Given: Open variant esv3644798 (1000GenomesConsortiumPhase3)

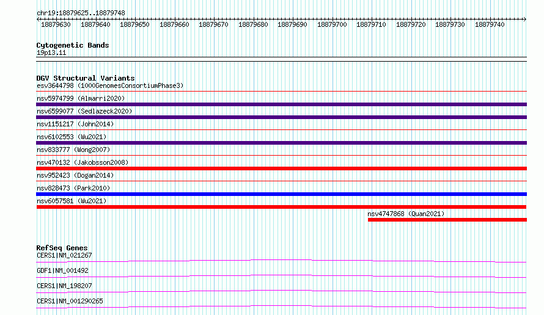Looking at the screenshot, I should coord(110,85).
